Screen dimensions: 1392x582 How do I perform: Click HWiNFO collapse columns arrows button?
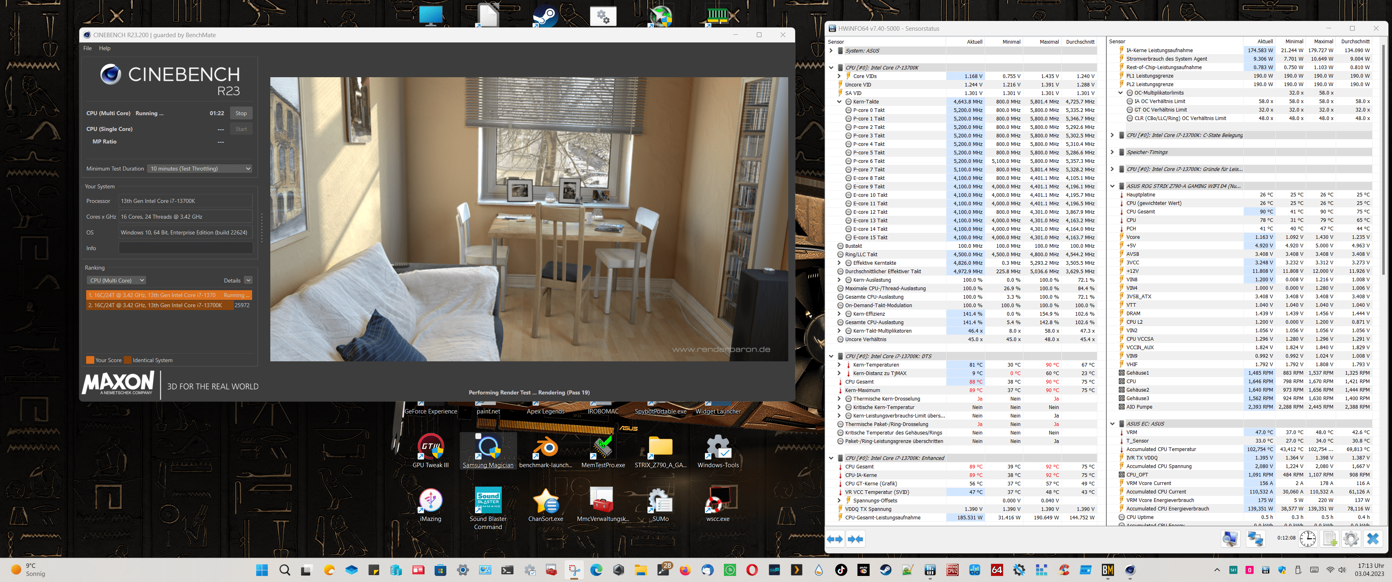pyautogui.click(x=855, y=539)
